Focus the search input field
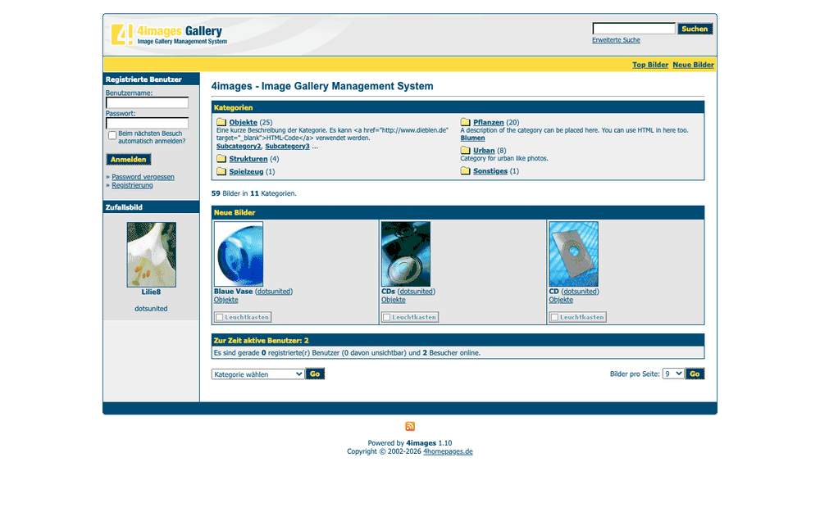Viewport: 820px width, 512px height. click(634, 28)
